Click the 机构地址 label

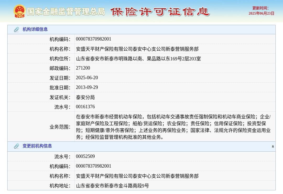coord(60,186)
